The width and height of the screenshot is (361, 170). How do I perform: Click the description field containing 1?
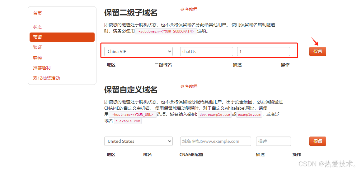click(263, 51)
